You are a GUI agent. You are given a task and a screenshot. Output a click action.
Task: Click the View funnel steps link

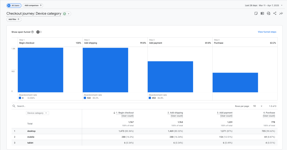pos(267,32)
